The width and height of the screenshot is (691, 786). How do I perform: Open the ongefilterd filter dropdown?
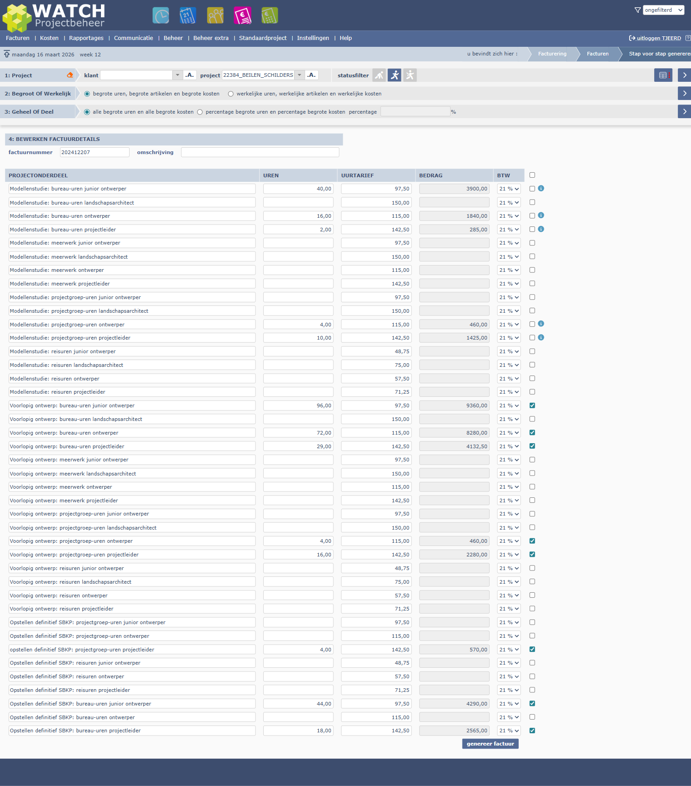click(663, 10)
